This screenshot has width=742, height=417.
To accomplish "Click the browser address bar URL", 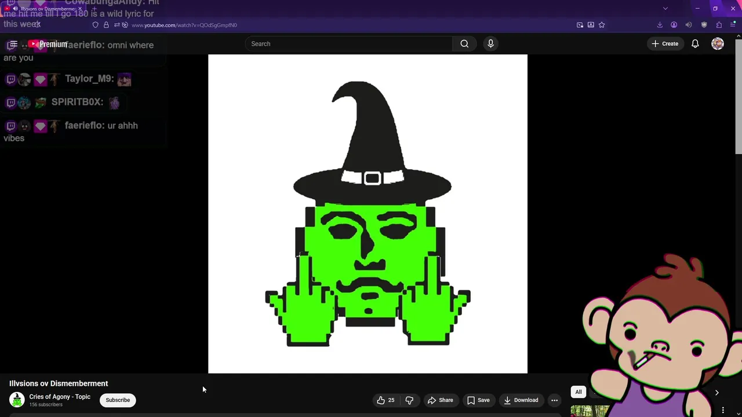I will pos(184,25).
